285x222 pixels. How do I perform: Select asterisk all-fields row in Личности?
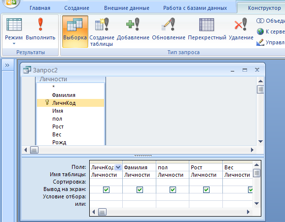[x=71, y=87]
